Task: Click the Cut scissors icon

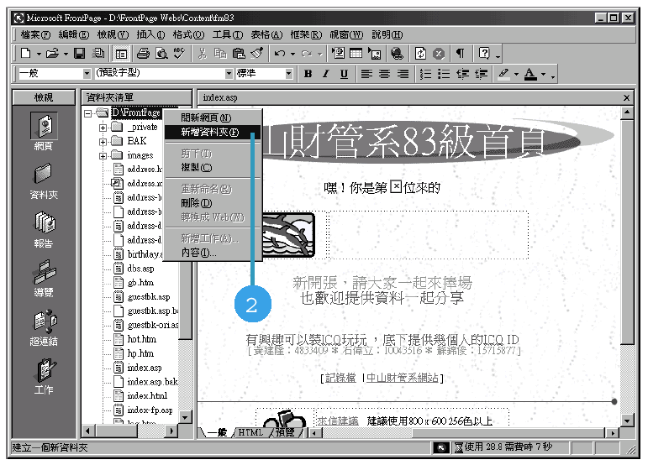Action: pos(202,53)
